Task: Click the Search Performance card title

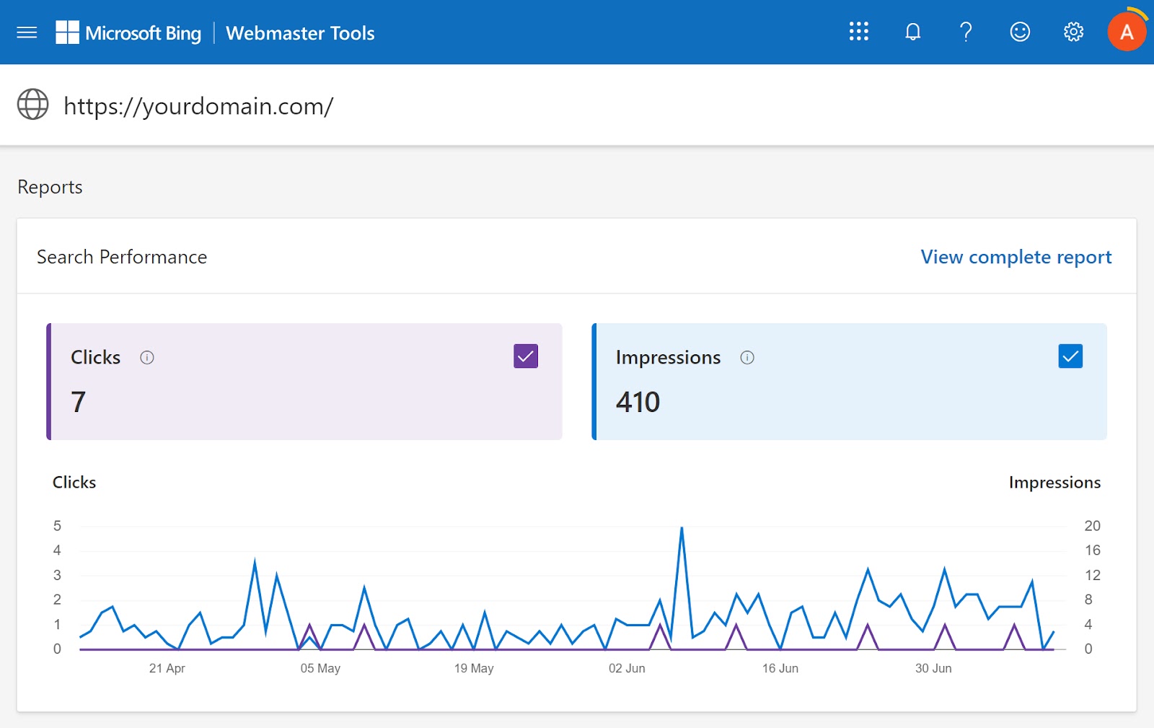Action: 122,257
